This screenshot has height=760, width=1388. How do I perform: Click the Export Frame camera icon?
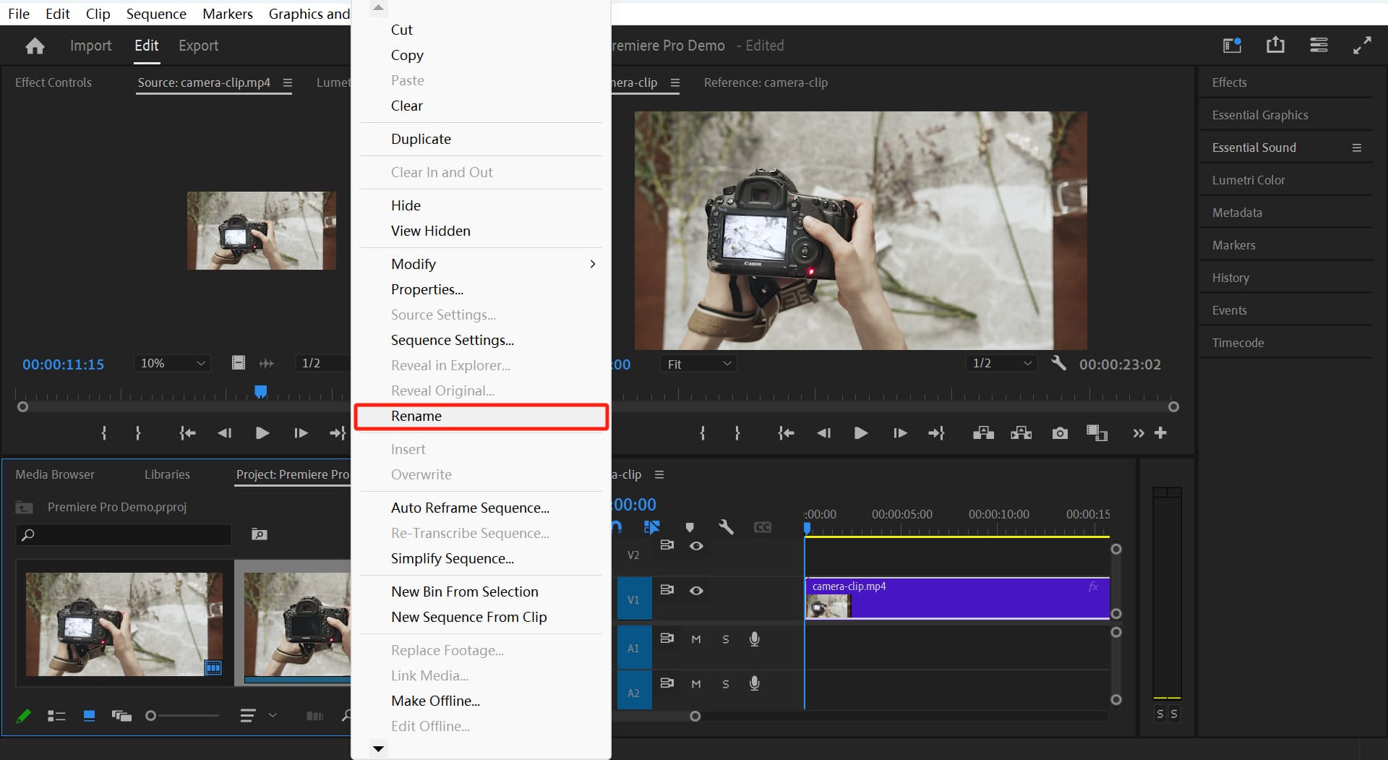1060,432
